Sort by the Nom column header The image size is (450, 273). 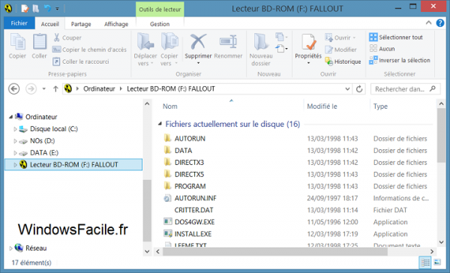(170, 106)
